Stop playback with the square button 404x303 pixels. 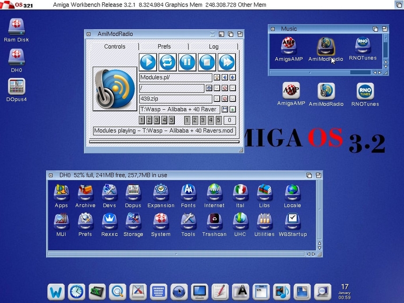tap(207, 62)
